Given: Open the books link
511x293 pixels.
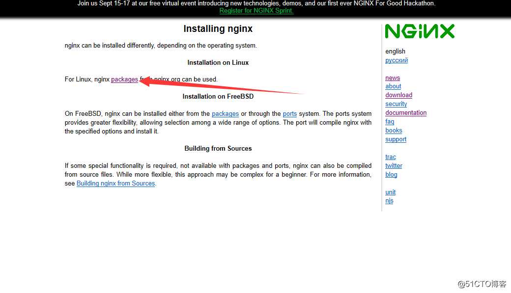Looking at the screenshot, I should [394, 130].
